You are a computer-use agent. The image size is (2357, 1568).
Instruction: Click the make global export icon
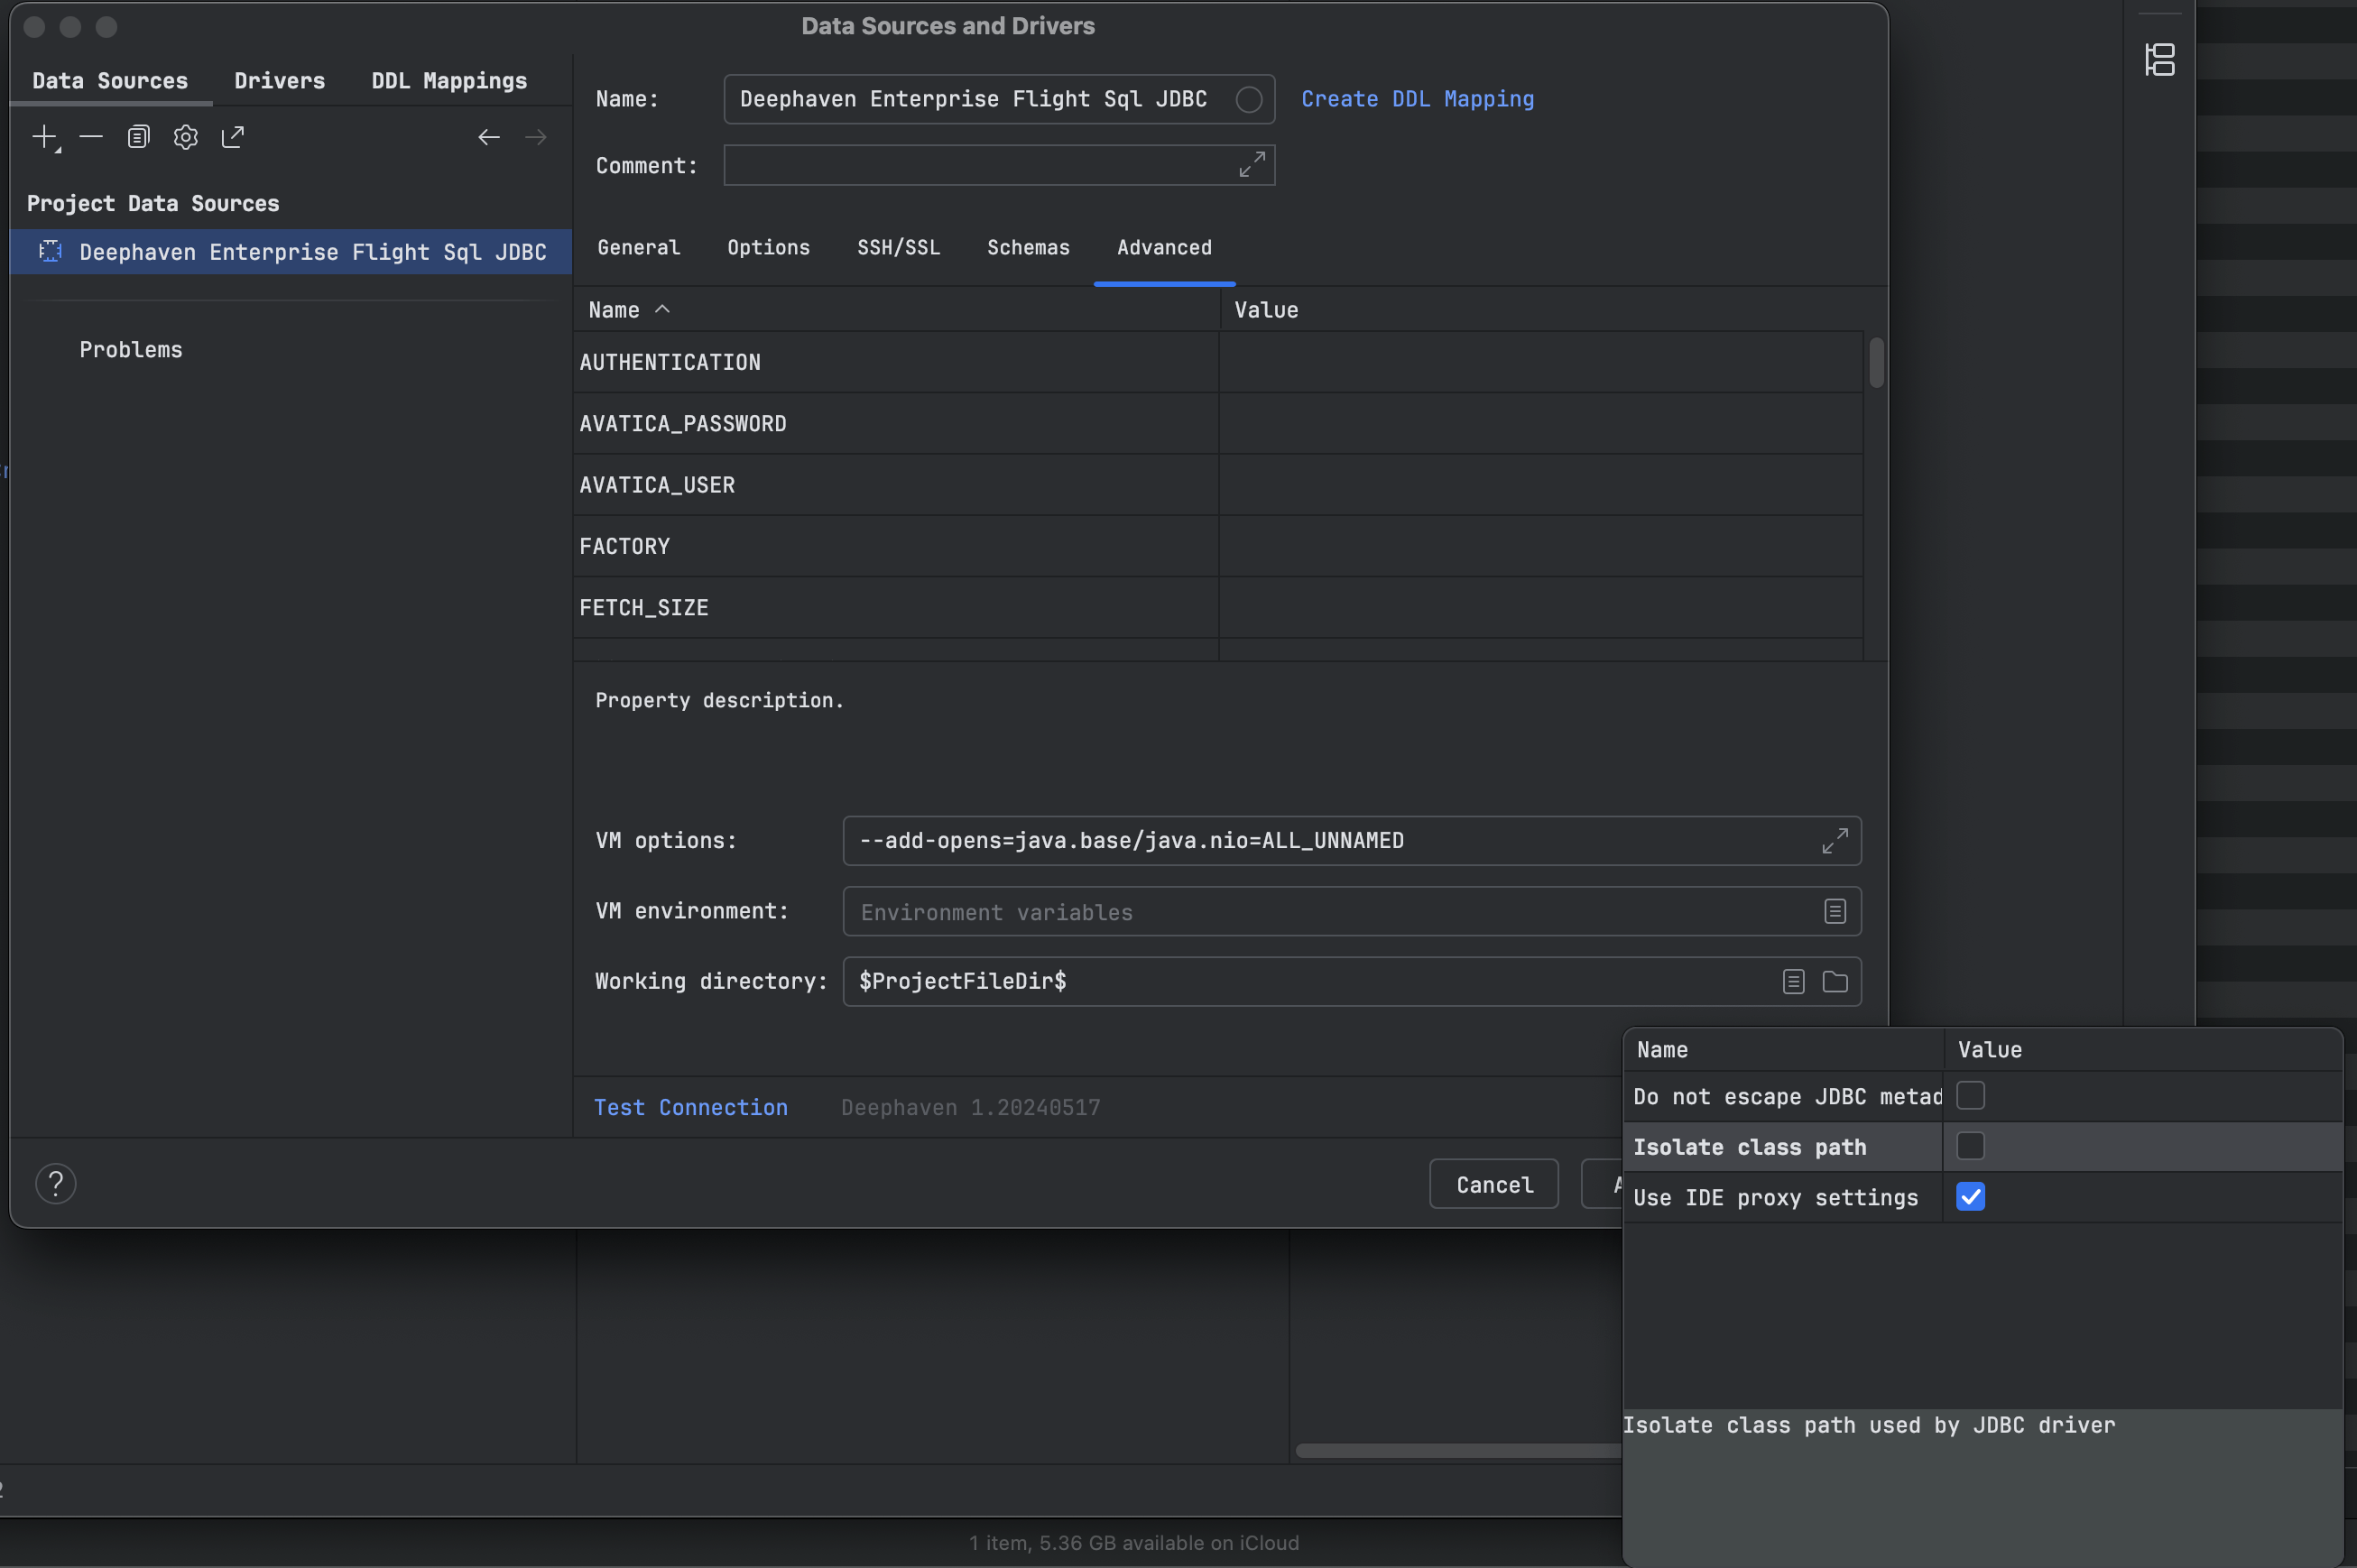[x=233, y=137]
